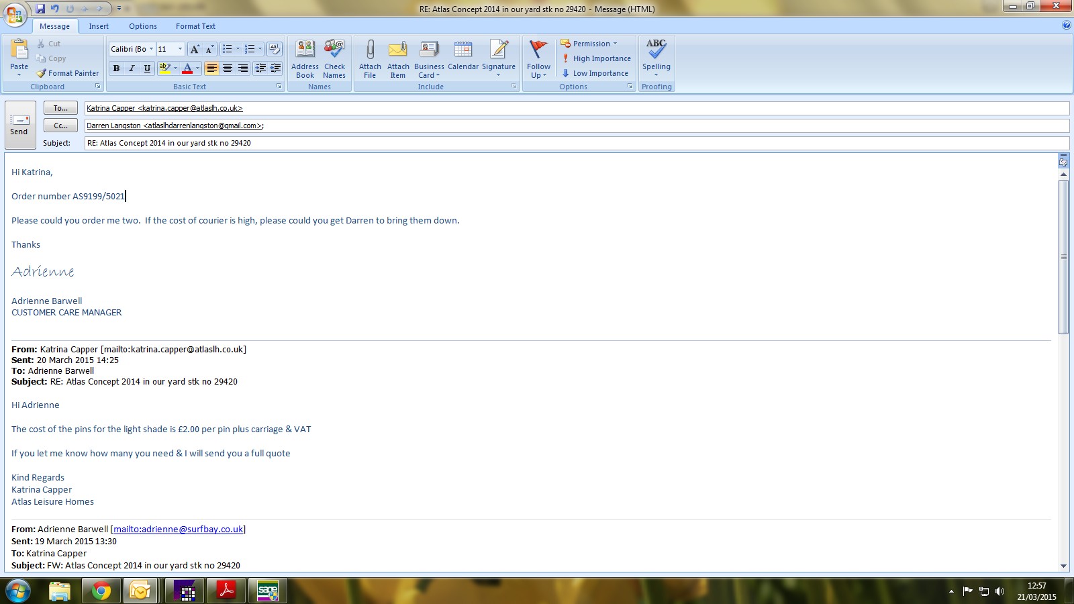This screenshot has height=604, width=1074.
Task: Open Sage from the taskbar
Action: [268, 591]
